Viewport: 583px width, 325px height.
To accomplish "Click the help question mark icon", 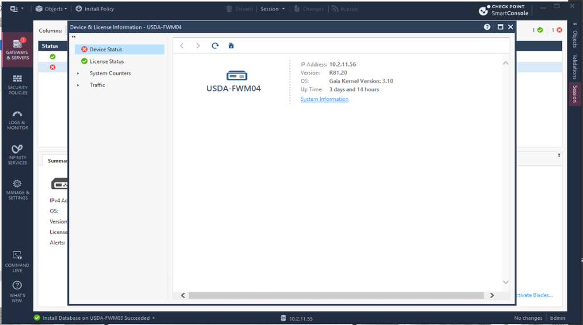I will (x=487, y=27).
